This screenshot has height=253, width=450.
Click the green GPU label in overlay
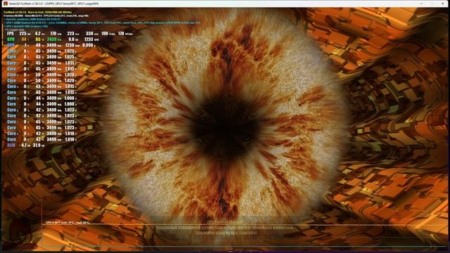point(11,39)
